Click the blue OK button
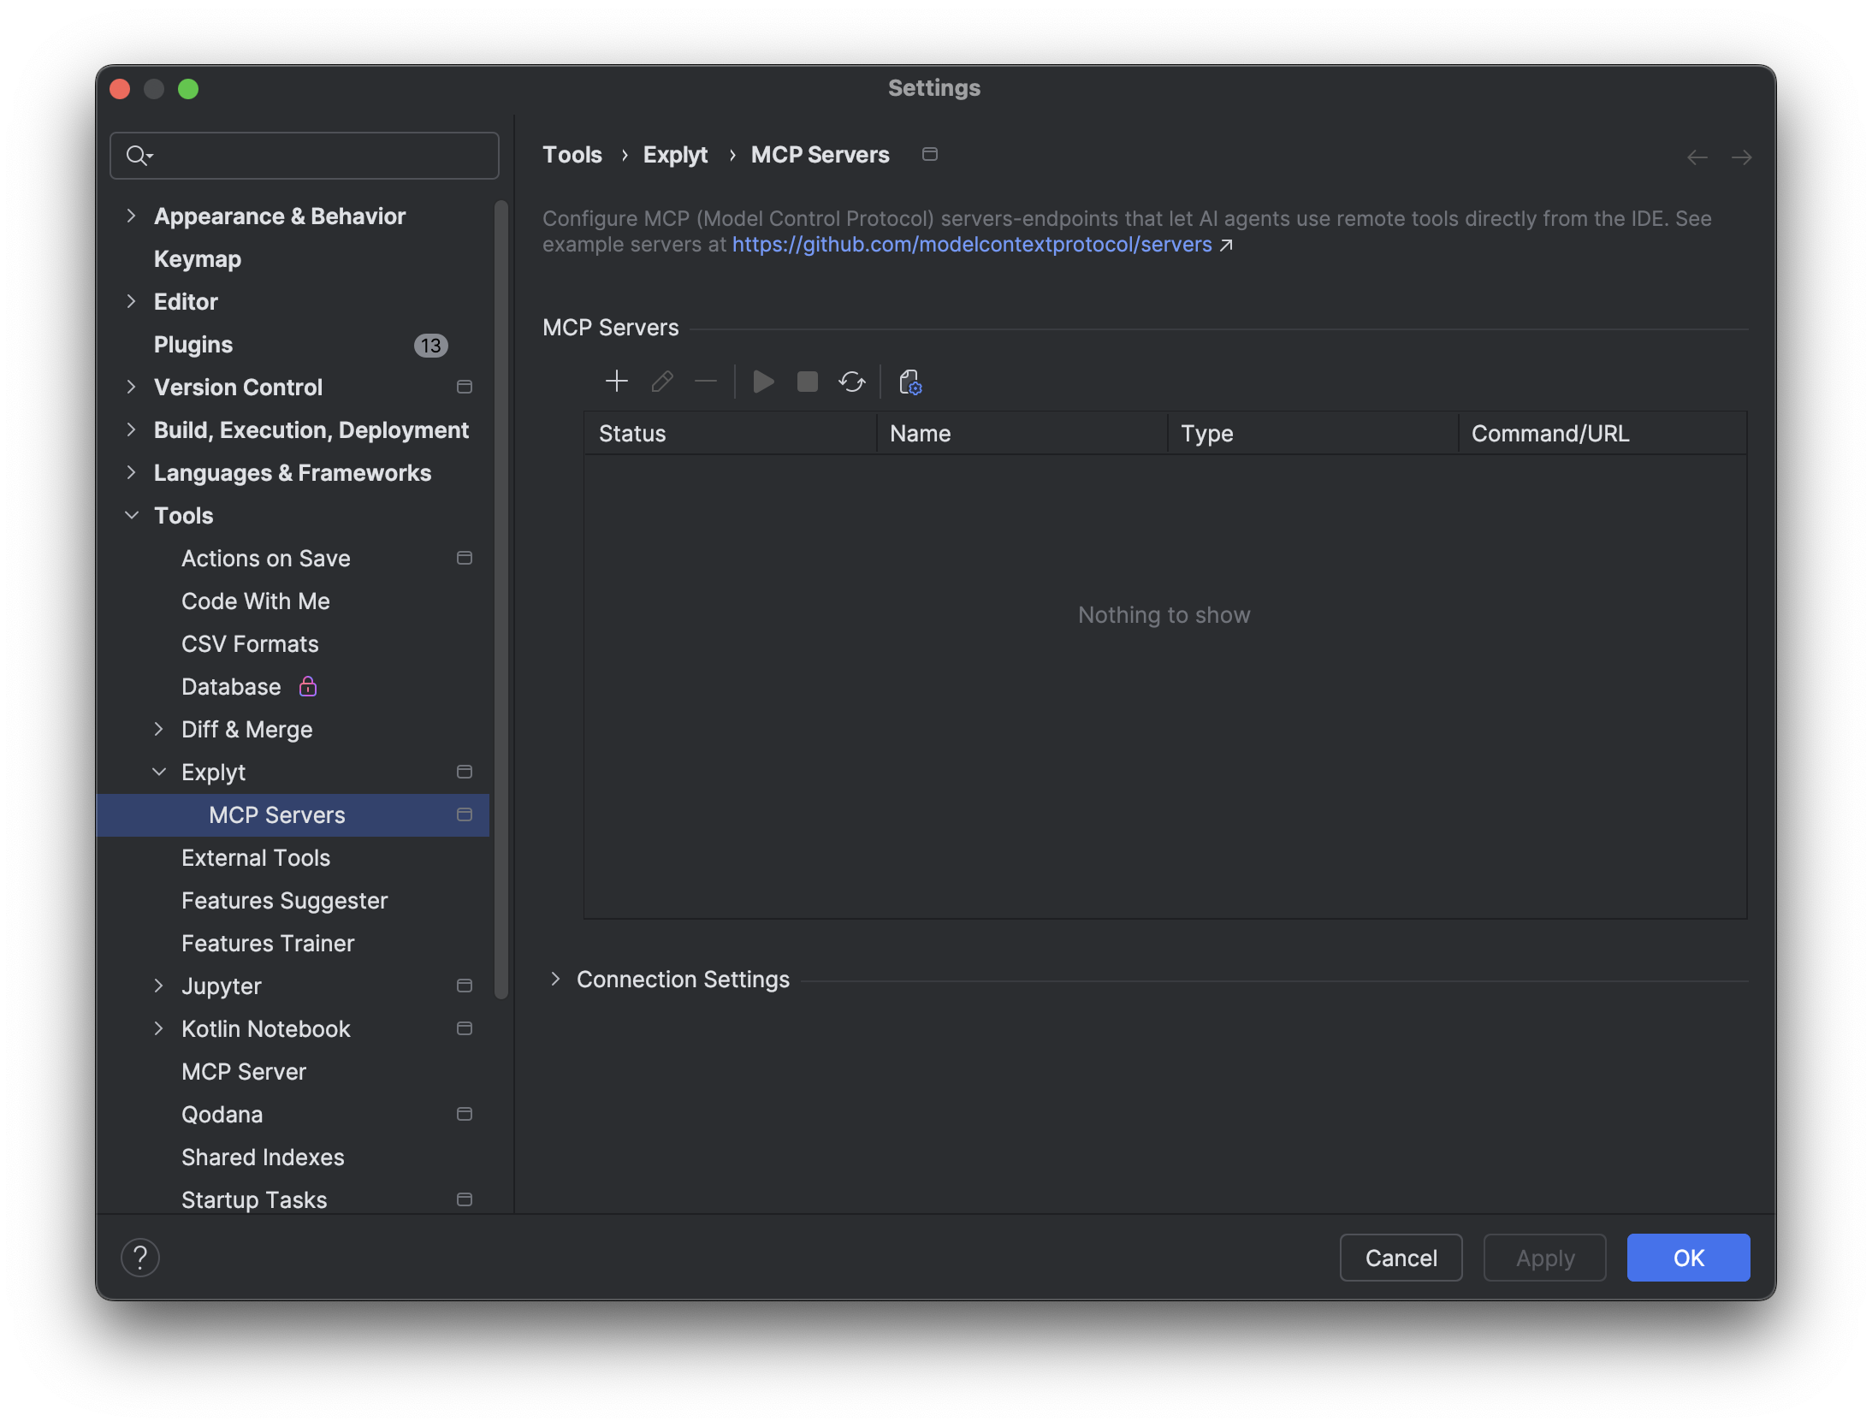 [x=1687, y=1258]
